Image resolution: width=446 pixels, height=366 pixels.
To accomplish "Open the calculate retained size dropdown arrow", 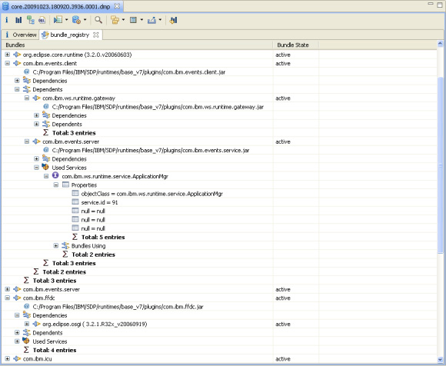I will click(x=141, y=20).
